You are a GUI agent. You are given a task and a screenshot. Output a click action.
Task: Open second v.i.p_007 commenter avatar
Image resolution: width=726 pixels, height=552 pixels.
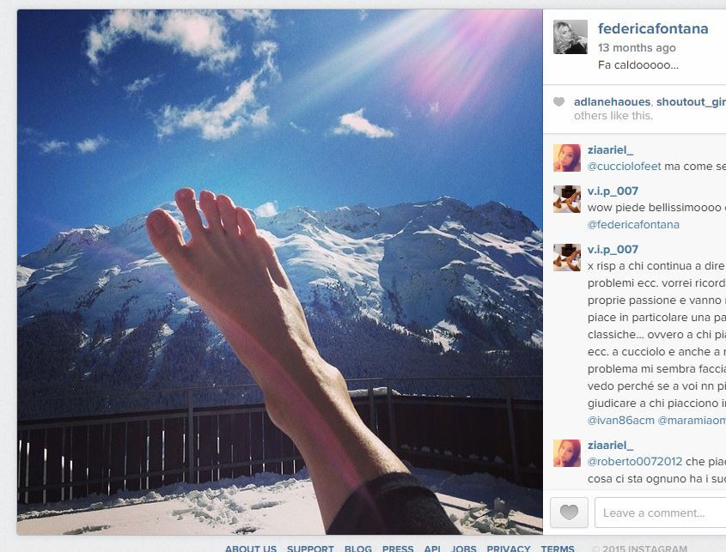[x=567, y=258]
